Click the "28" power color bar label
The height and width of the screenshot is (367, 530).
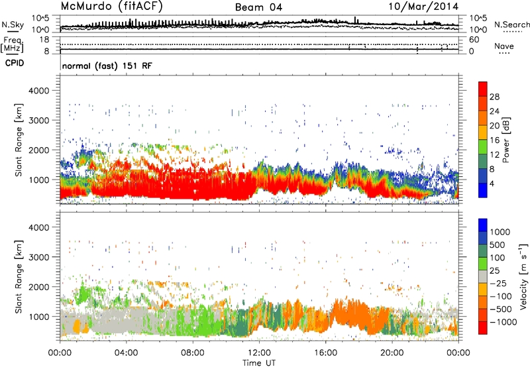pos(494,97)
